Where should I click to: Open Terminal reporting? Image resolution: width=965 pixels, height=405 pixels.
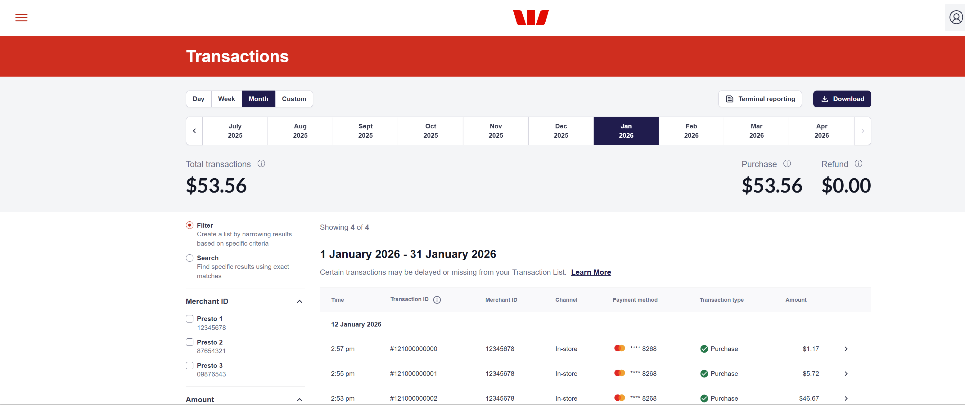(x=760, y=99)
